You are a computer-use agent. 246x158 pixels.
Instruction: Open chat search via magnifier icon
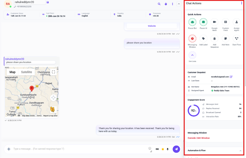pyautogui.click(x=159, y=4)
